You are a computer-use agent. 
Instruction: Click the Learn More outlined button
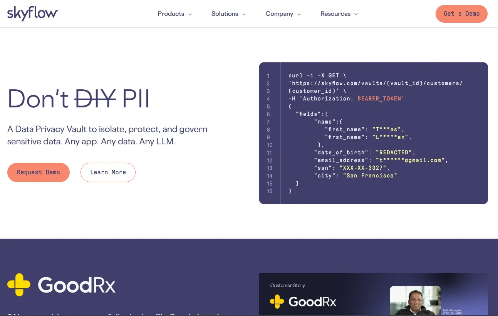pyautogui.click(x=108, y=172)
